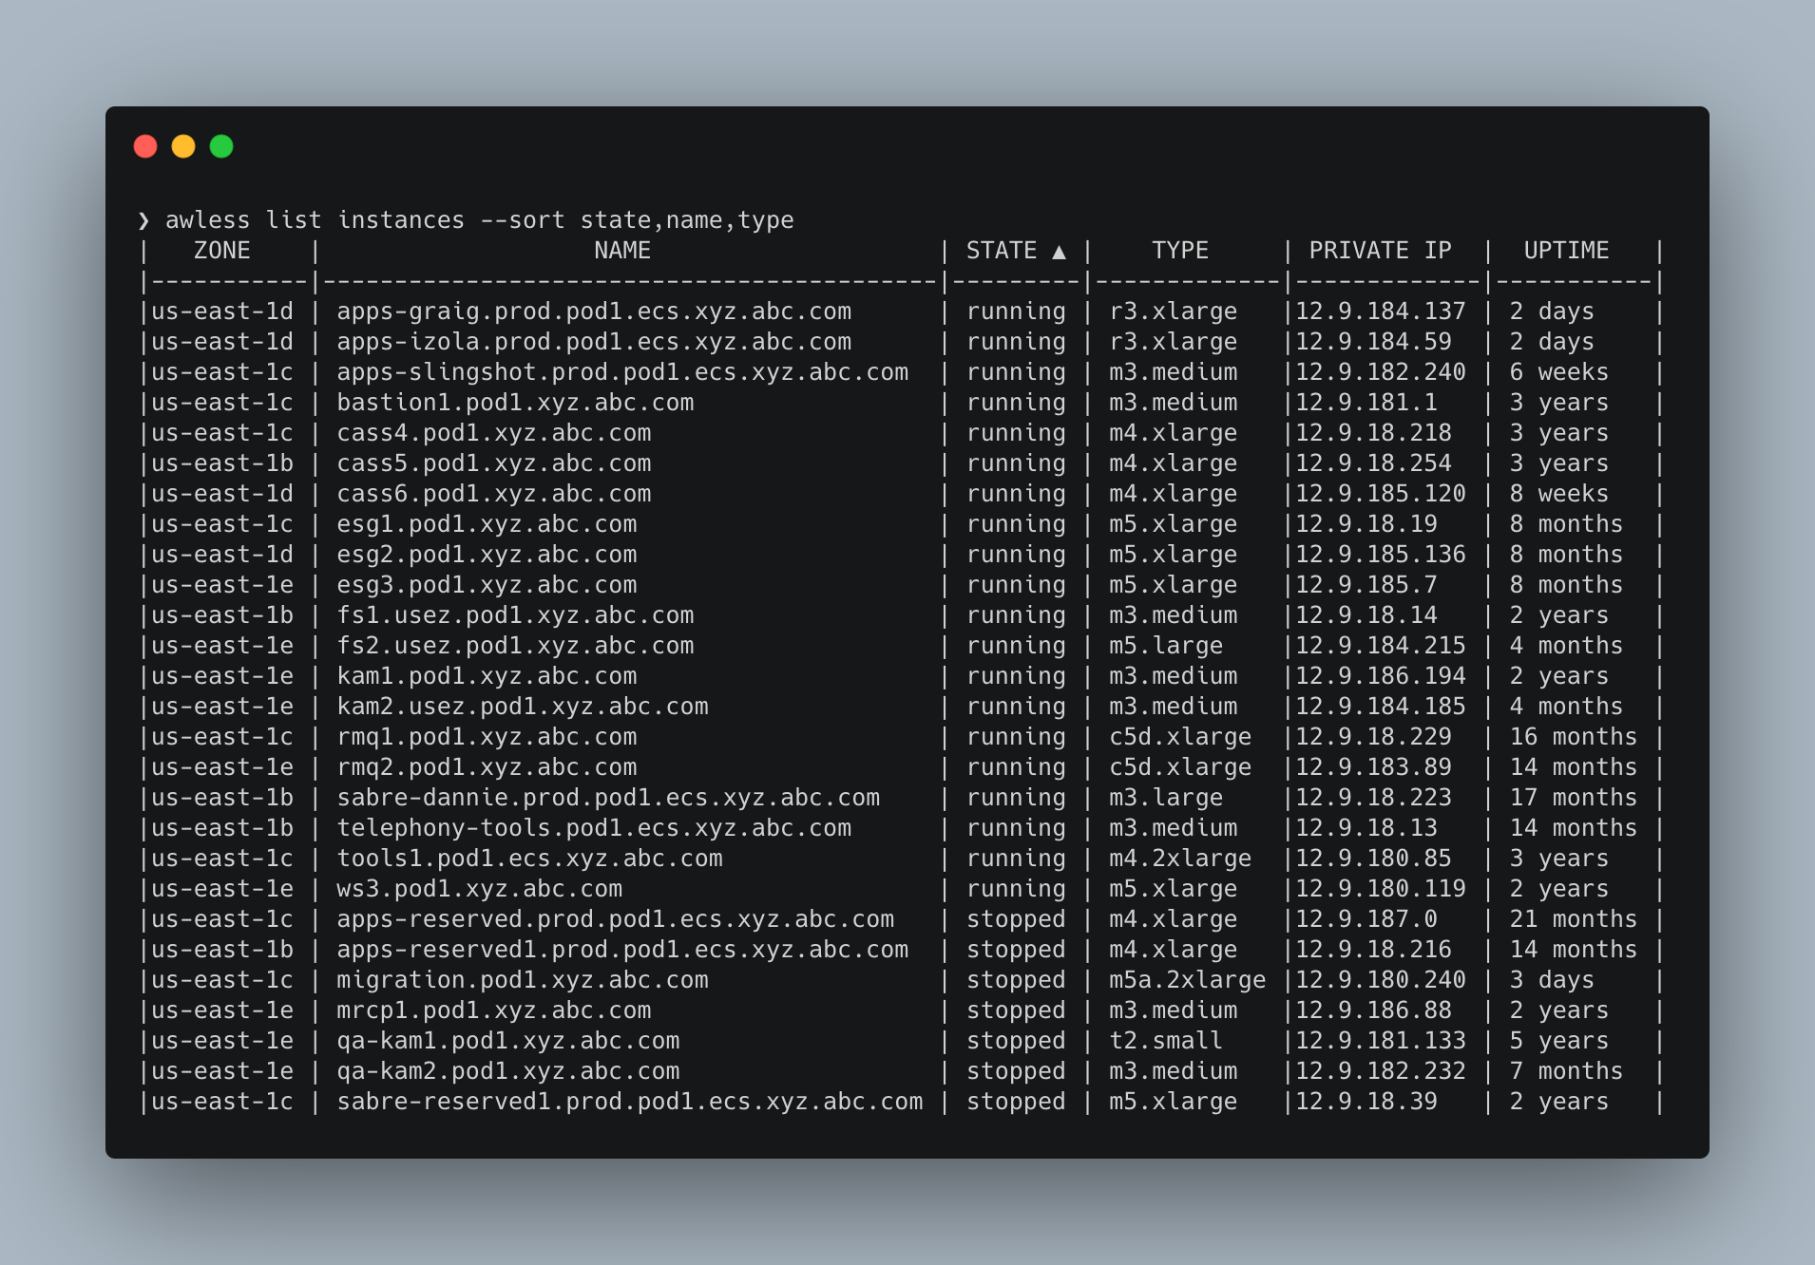
Task: Click the red close window button
Action: pos(145,146)
